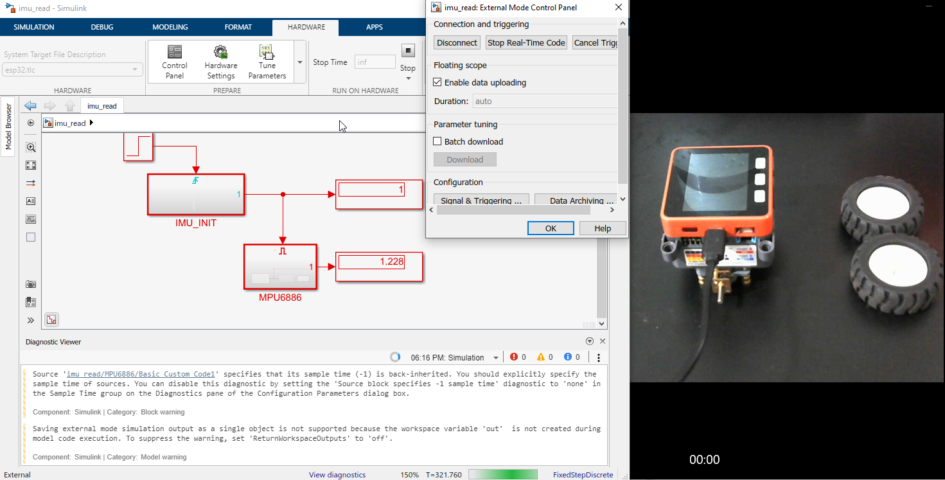Switch to the FORMAT ribbon tab
The image size is (945, 480).
pyautogui.click(x=238, y=27)
